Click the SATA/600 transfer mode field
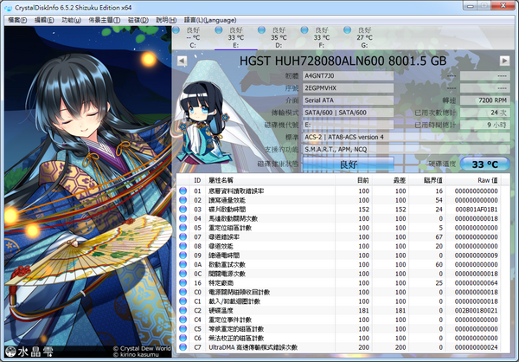 (349, 113)
